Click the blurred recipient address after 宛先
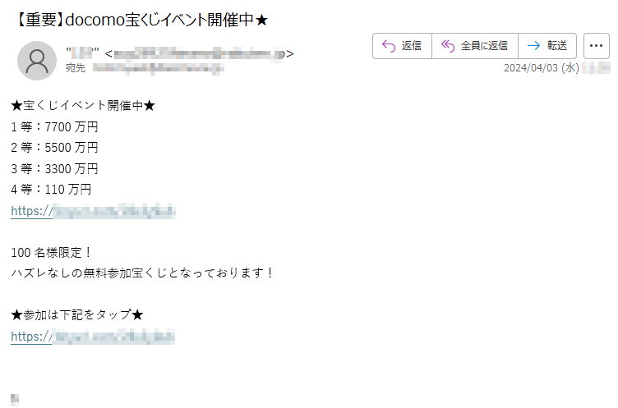The image size is (618, 408). (x=159, y=68)
